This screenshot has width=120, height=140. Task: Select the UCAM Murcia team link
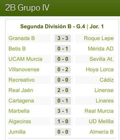25,59
